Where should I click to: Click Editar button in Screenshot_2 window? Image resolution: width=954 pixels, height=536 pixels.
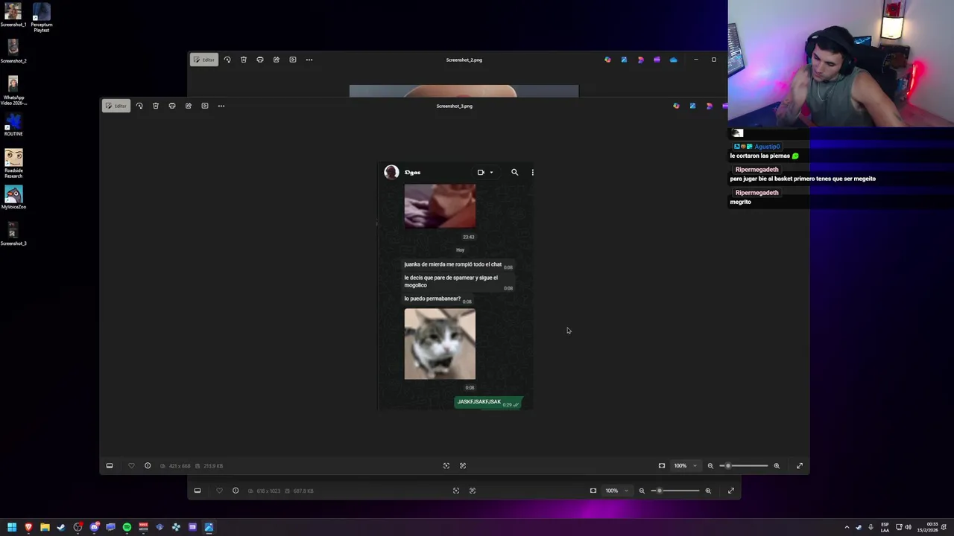pyautogui.click(x=203, y=60)
